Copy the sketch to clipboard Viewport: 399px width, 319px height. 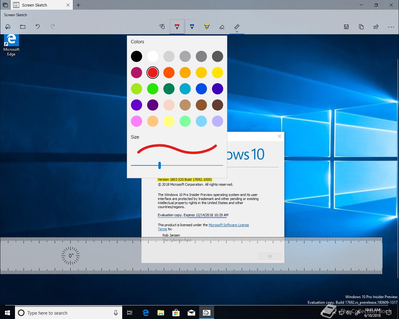361,27
